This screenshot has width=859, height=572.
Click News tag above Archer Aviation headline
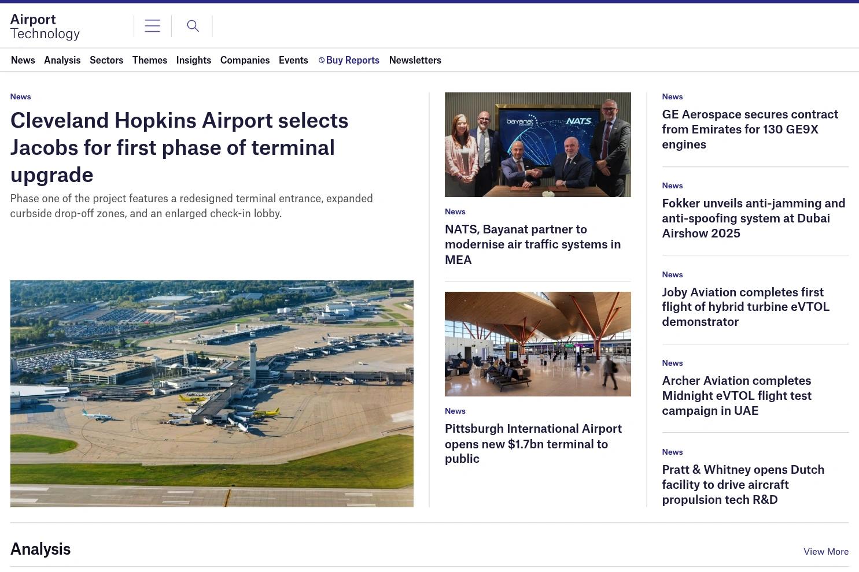point(673,363)
